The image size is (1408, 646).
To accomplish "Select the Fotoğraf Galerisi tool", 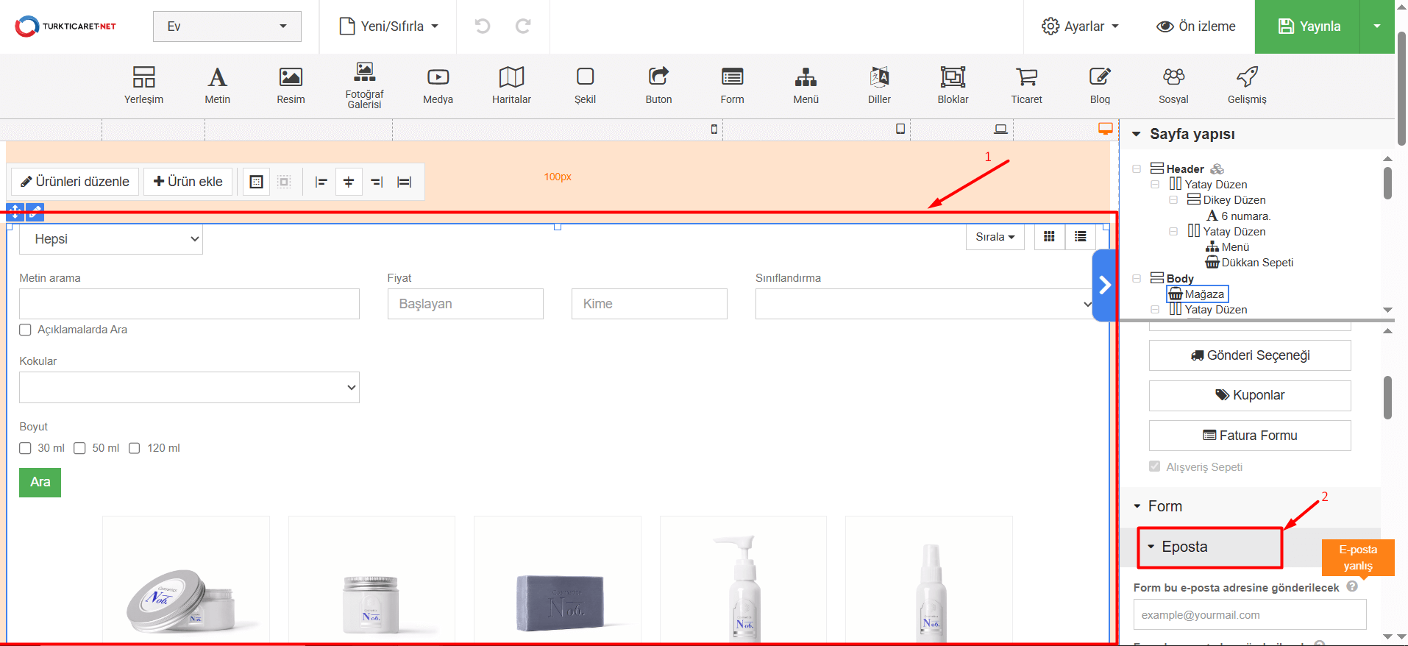I will click(x=364, y=85).
